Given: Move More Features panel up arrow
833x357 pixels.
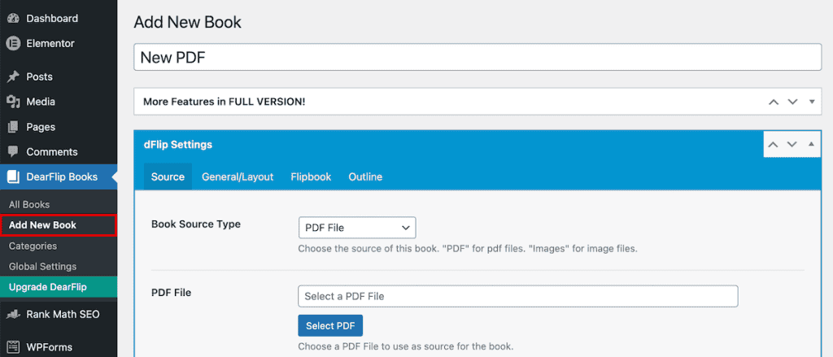Looking at the screenshot, I should (x=774, y=102).
